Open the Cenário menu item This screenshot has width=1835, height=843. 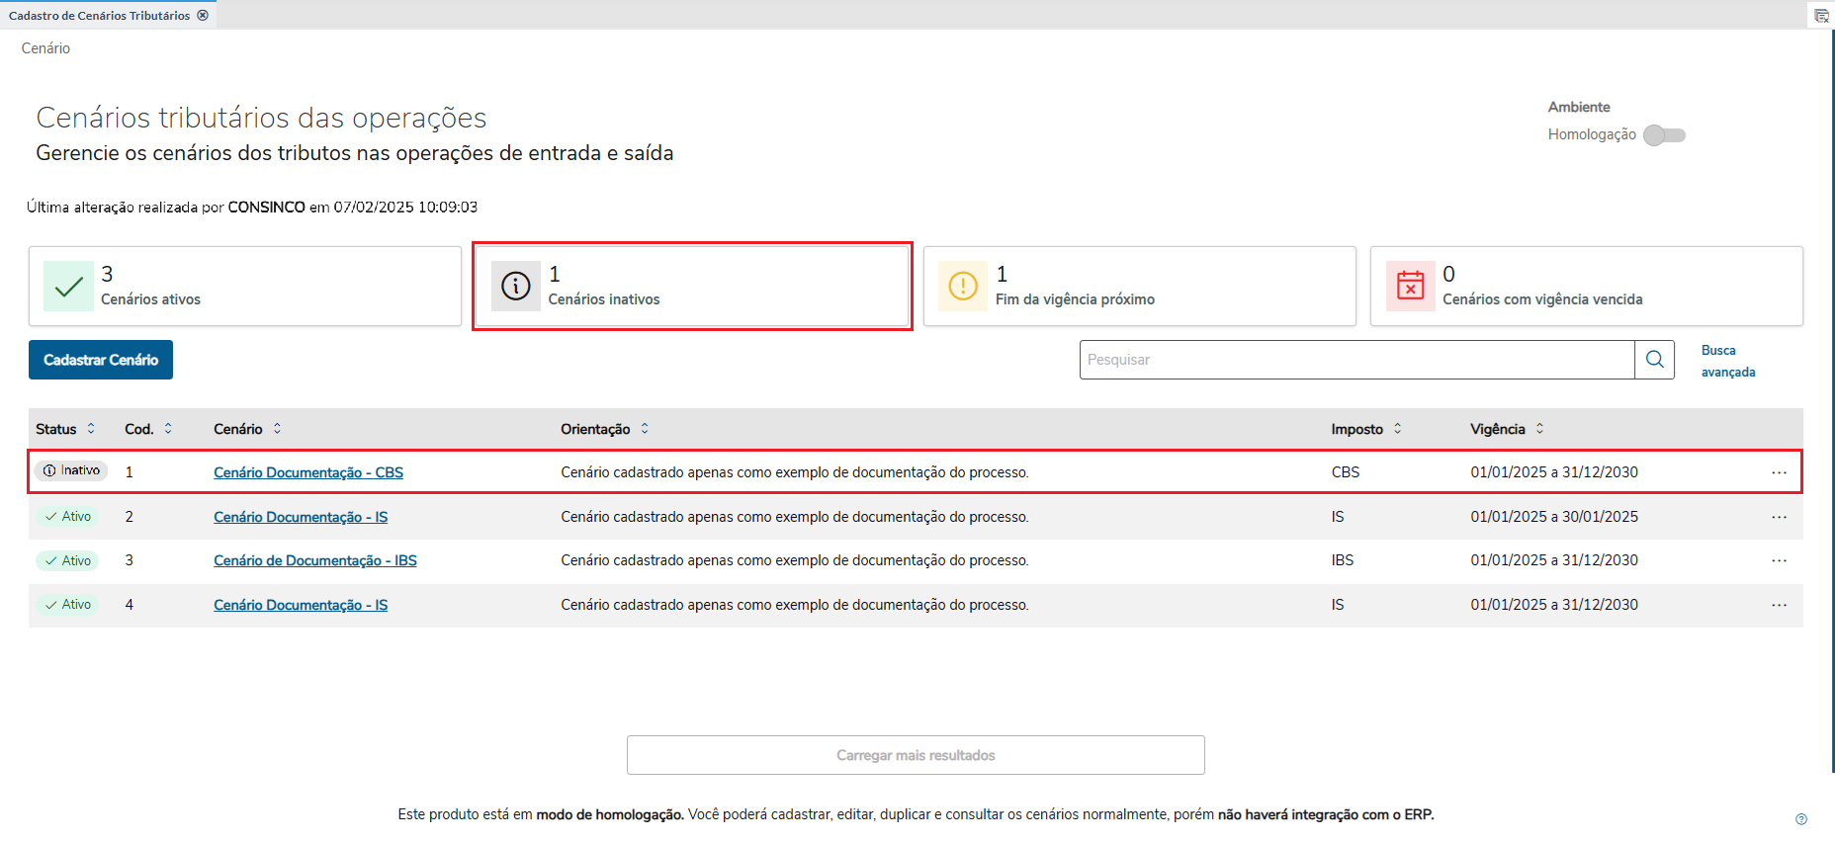pos(45,48)
